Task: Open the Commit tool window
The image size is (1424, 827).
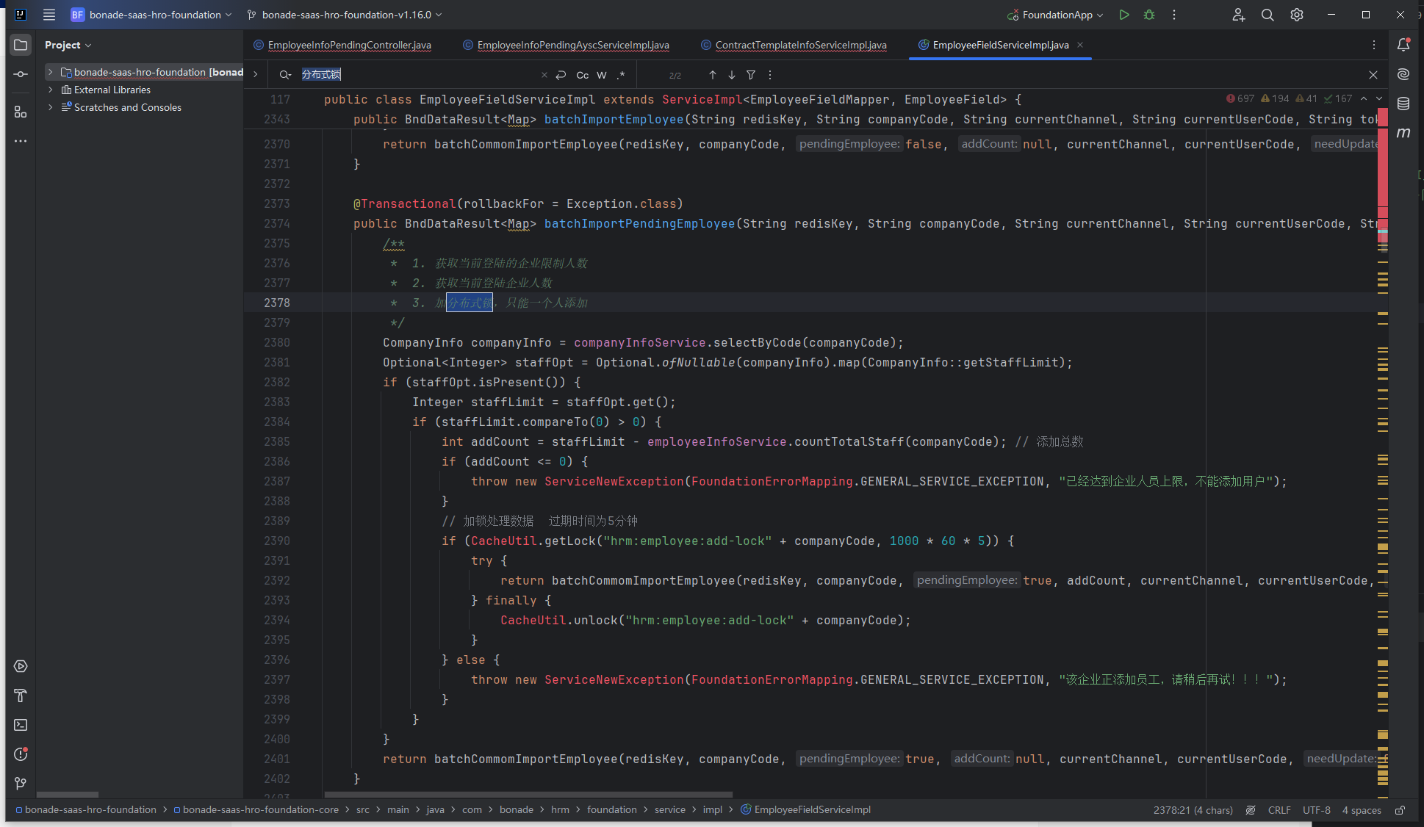Action: (21, 74)
